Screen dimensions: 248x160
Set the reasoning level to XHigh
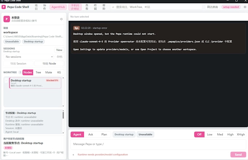click(x=241, y=134)
